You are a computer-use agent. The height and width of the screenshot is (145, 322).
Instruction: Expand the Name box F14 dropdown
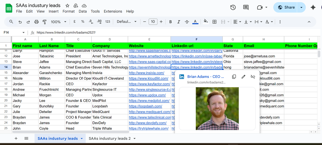(x=24, y=33)
